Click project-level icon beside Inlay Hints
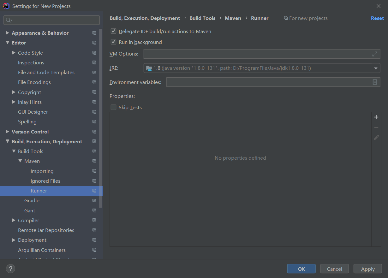388x278 pixels. 94,102
